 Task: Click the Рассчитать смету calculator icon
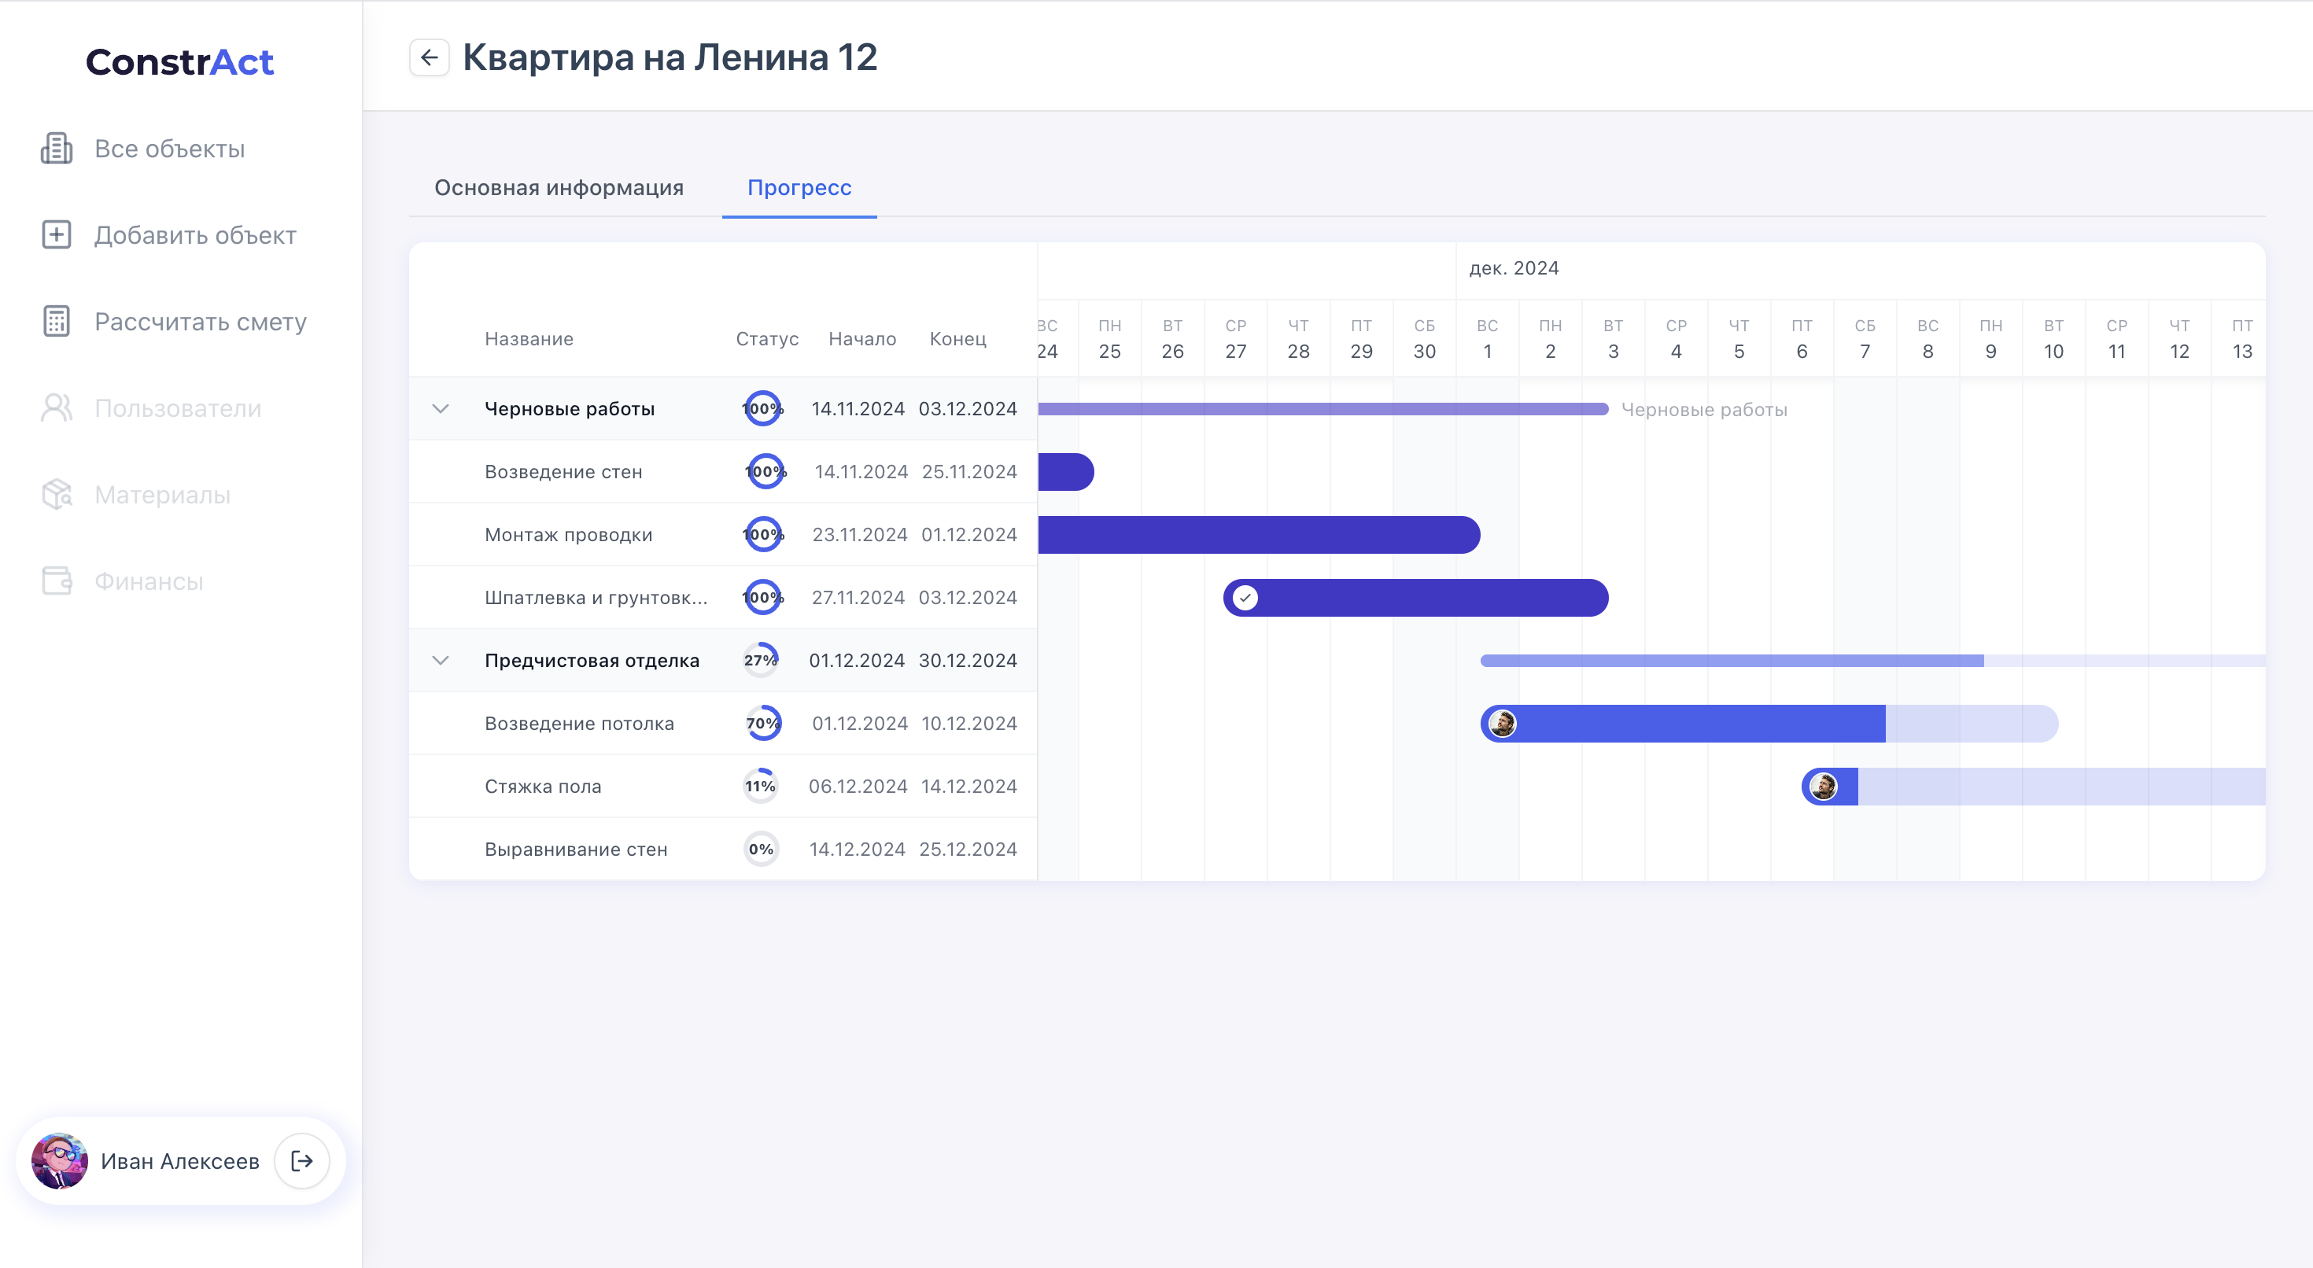57,322
